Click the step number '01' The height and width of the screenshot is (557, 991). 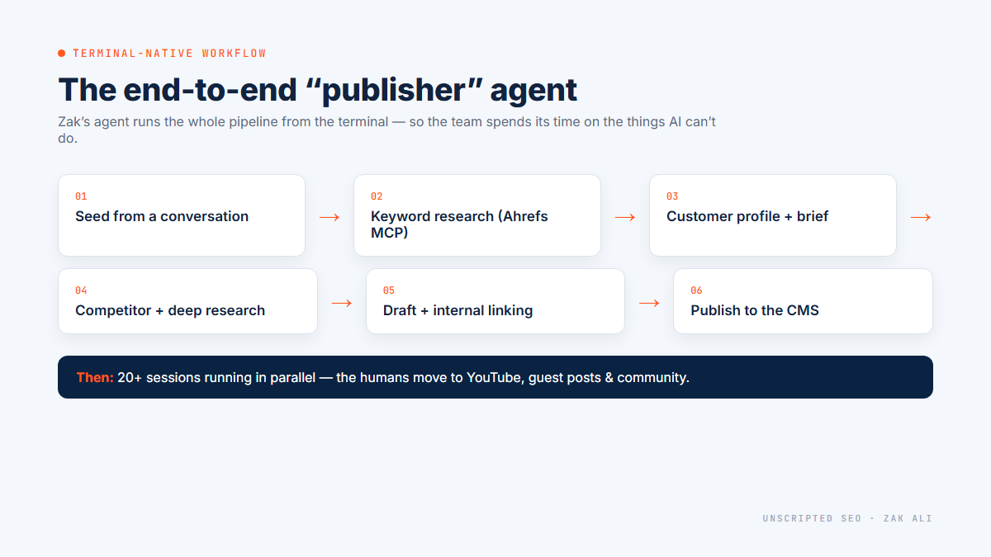coord(81,196)
